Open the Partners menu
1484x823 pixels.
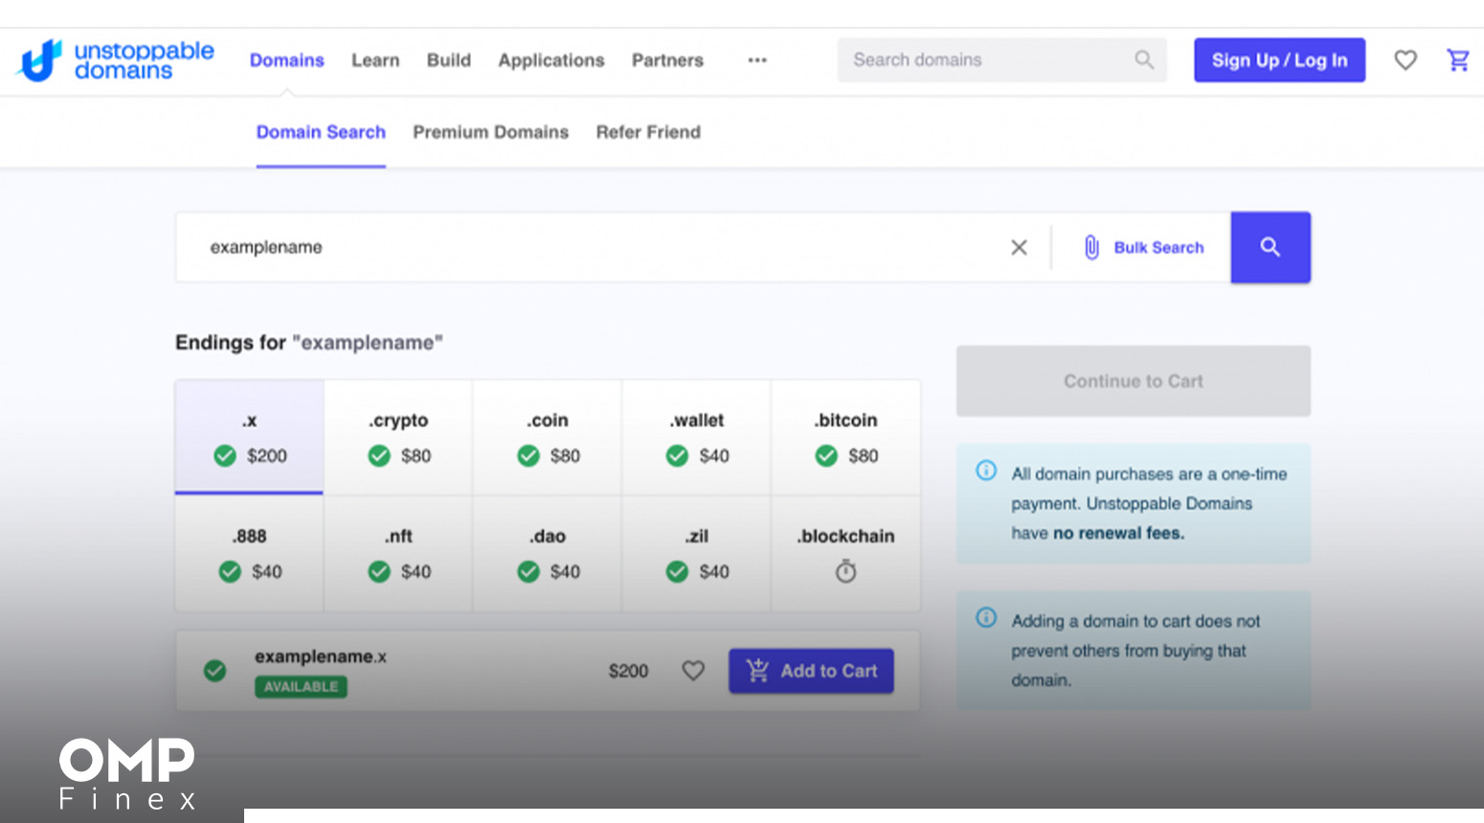pyautogui.click(x=667, y=60)
